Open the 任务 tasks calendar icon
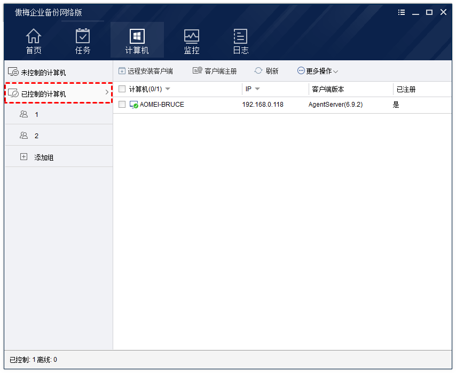Image resolution: width=456 pixels, height=373 pixels. coord(83,36)
